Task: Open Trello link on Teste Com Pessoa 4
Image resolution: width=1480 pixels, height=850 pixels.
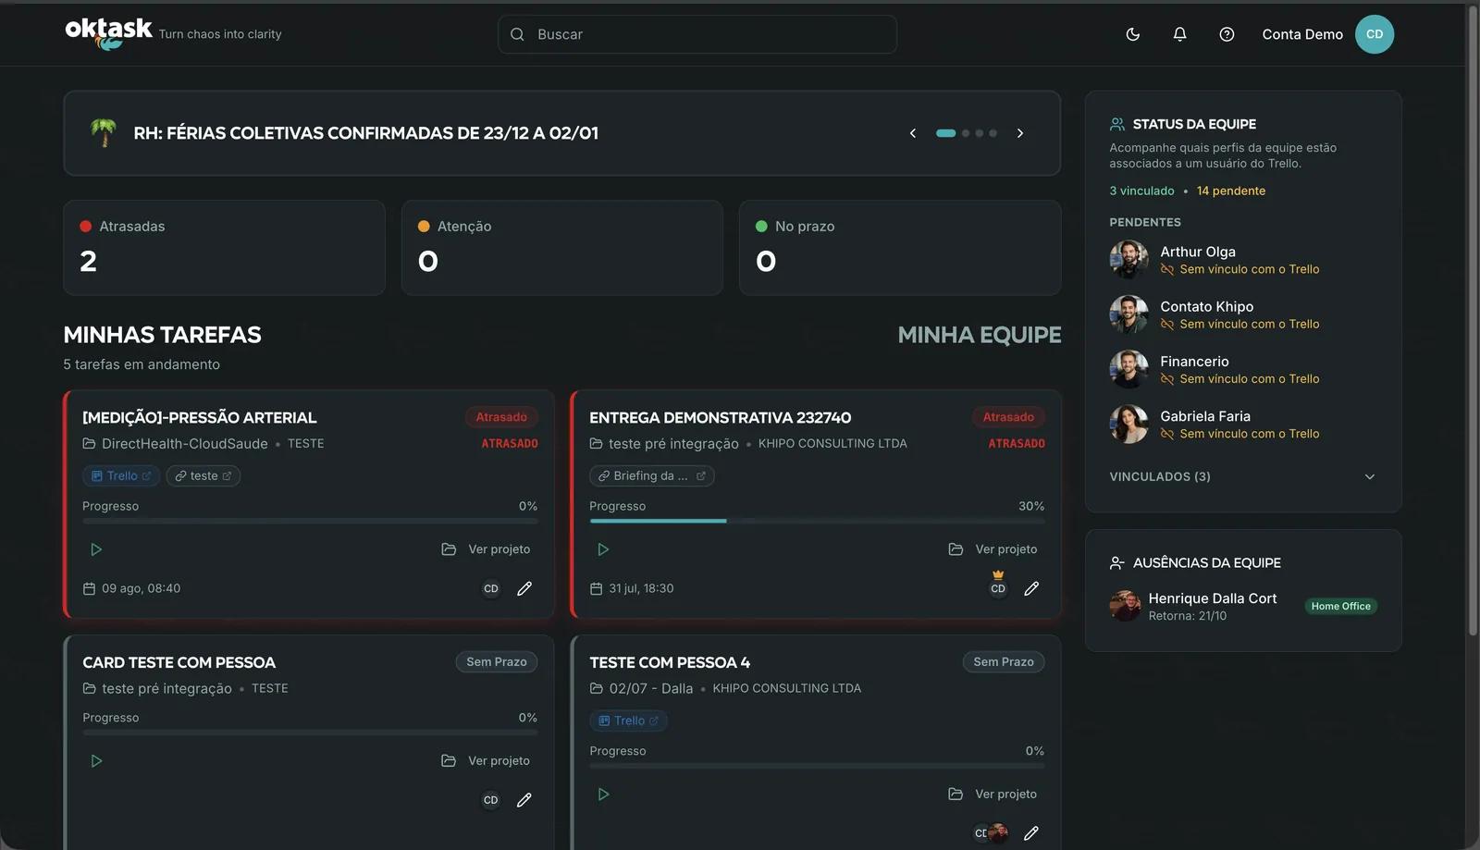Action: pos(628,721)
